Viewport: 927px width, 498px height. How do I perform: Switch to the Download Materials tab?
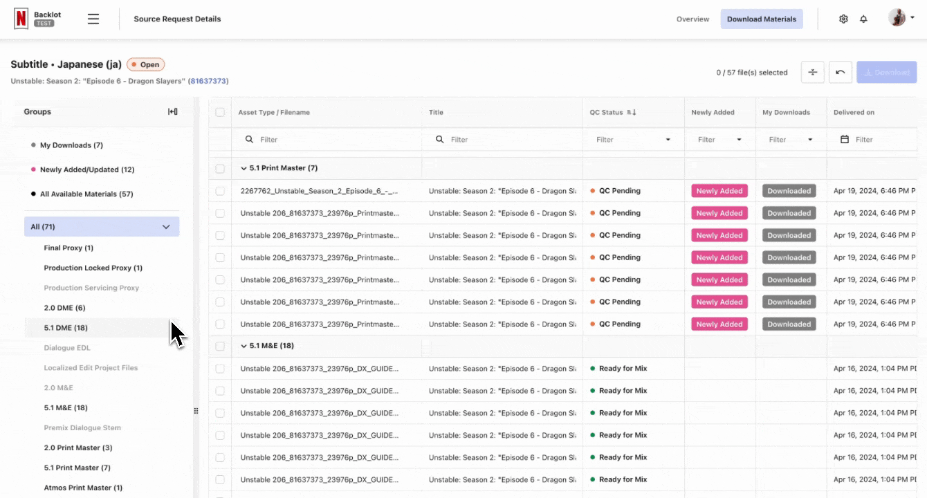tap(762, 19)
